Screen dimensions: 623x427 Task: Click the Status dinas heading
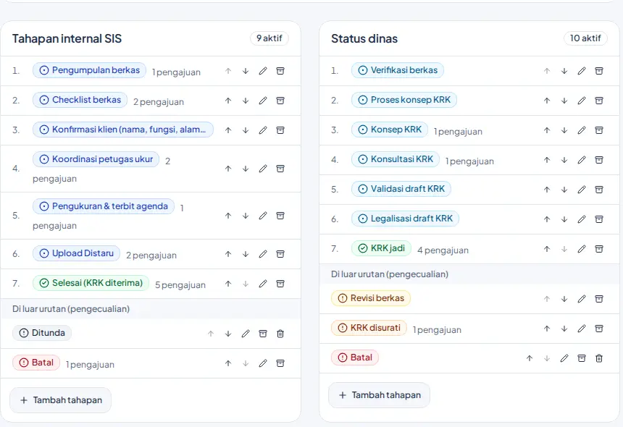364,38
